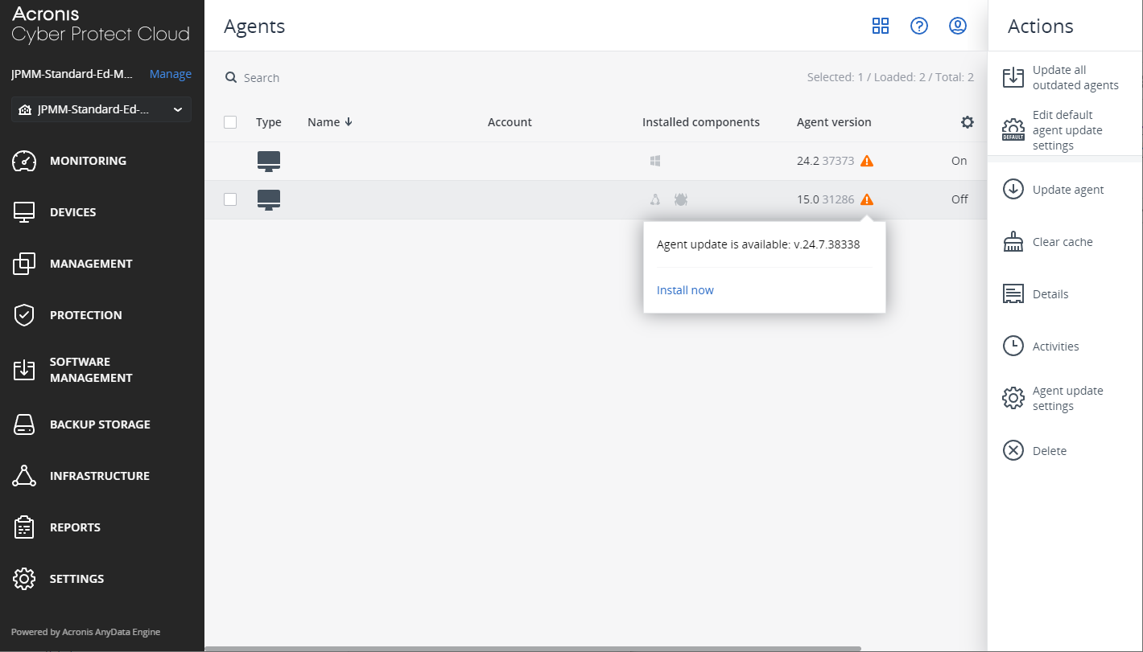Open the Protection section
Viewport: 1143px width, 652px height.
tap(85, 314)
